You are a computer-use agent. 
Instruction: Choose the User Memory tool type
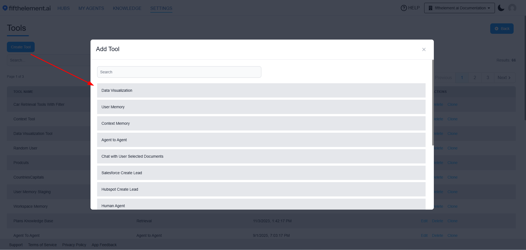pyautogui.click(x=261, y=107)
